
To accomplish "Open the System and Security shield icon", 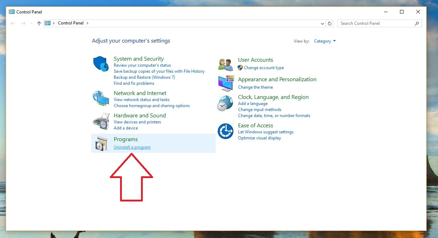I will click(x=101, y=64).
